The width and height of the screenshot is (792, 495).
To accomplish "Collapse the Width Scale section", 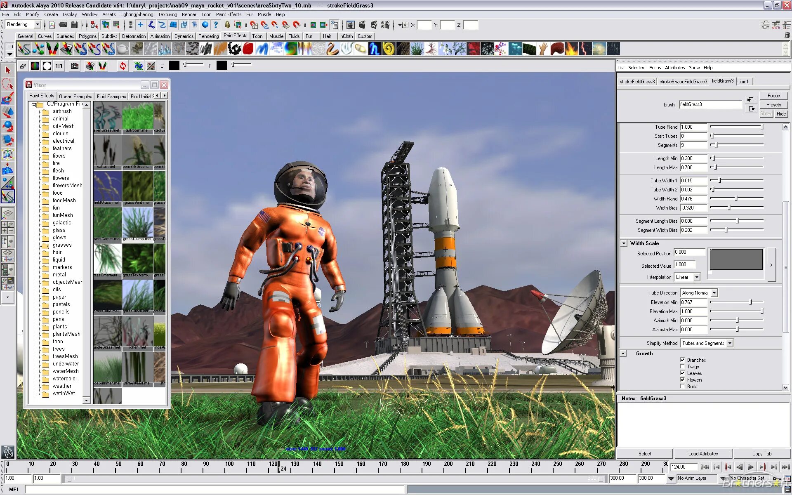I will coord(624,243).
